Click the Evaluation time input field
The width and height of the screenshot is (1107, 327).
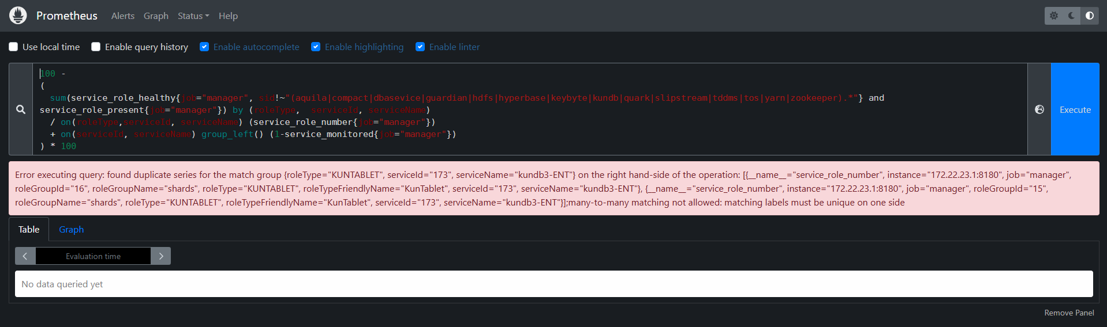point(93,256)
